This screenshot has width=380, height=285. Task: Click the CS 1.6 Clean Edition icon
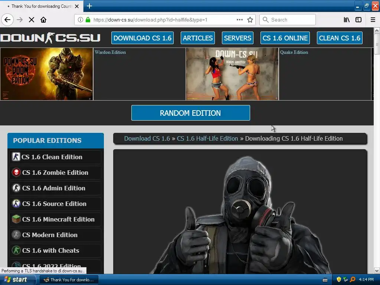16,157
